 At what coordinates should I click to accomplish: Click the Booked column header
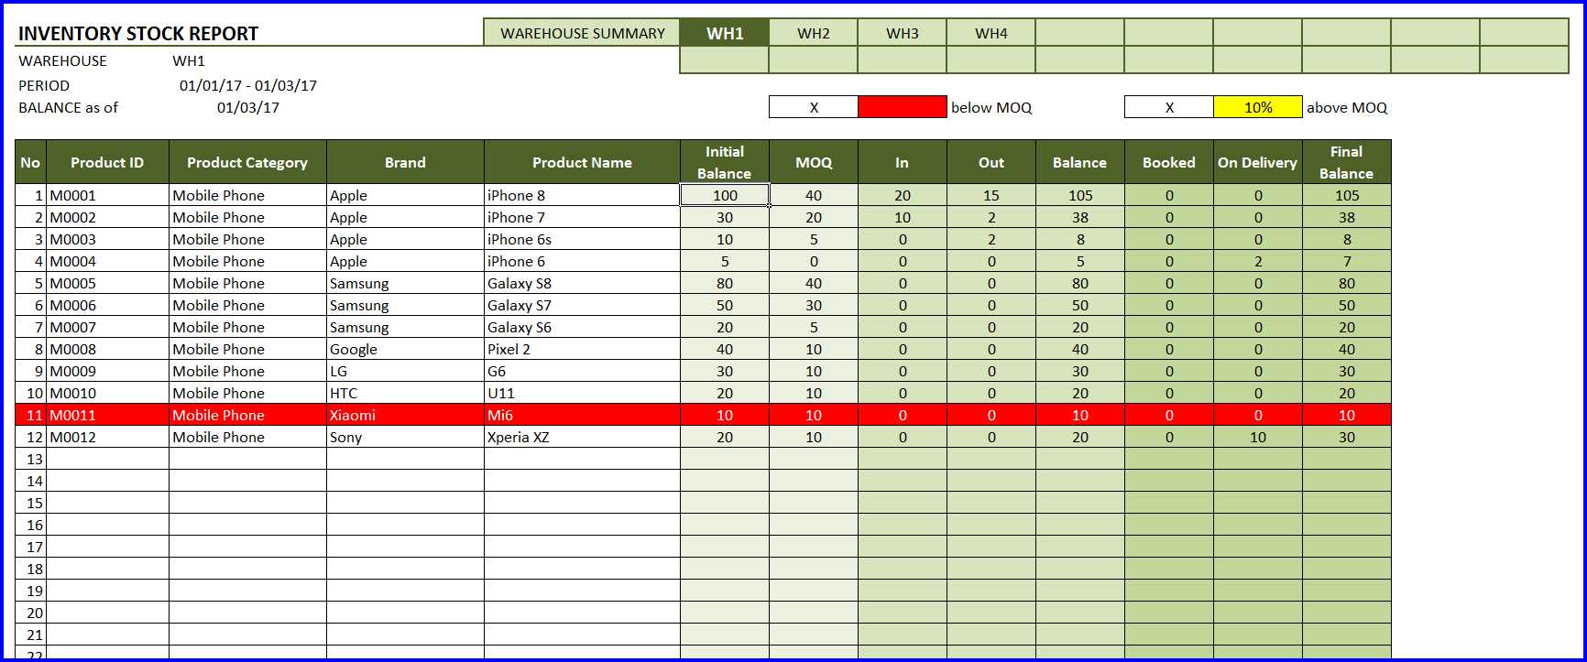point(1169,162)
